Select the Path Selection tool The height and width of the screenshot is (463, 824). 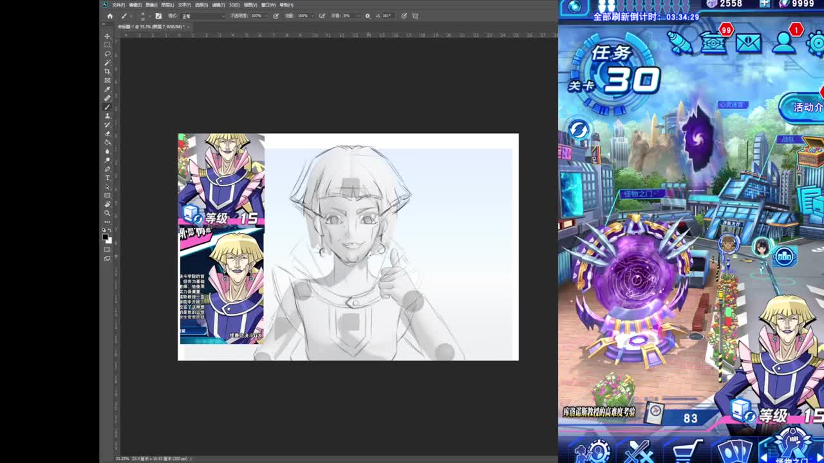tap(108, 186)
